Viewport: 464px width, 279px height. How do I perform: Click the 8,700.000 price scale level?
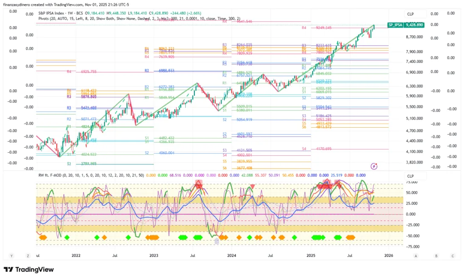click(415, 37)
